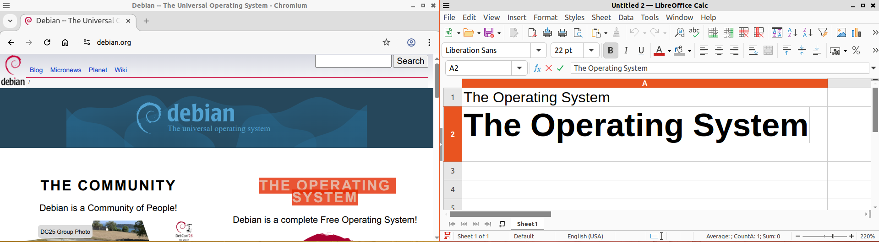Click the Delete Columns icon

[x=759, y=33]
